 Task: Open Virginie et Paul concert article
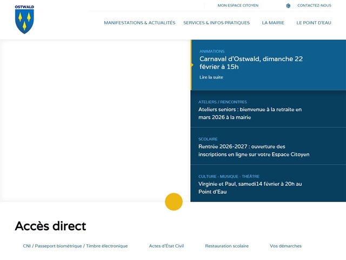click(x=250, y=188)
